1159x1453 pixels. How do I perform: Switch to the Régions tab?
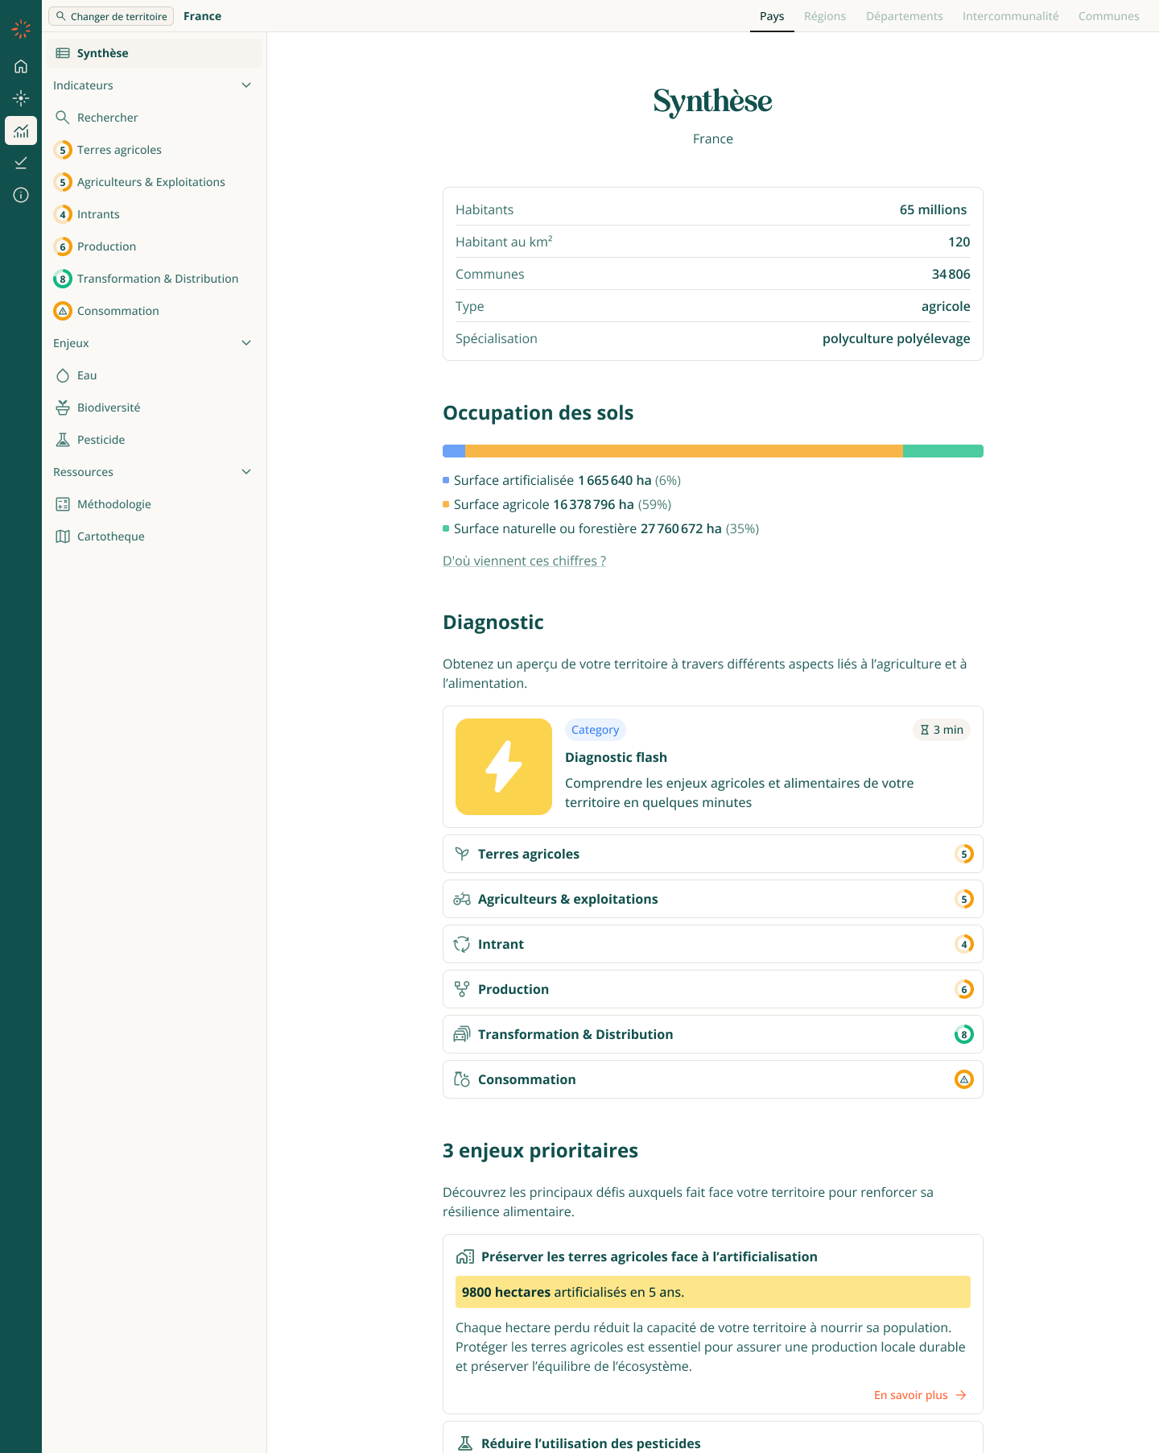pos(824,16)
